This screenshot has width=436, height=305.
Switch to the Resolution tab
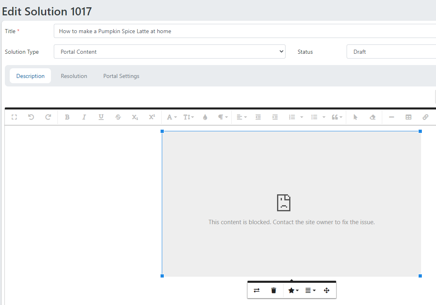click(x=74, y=76)
